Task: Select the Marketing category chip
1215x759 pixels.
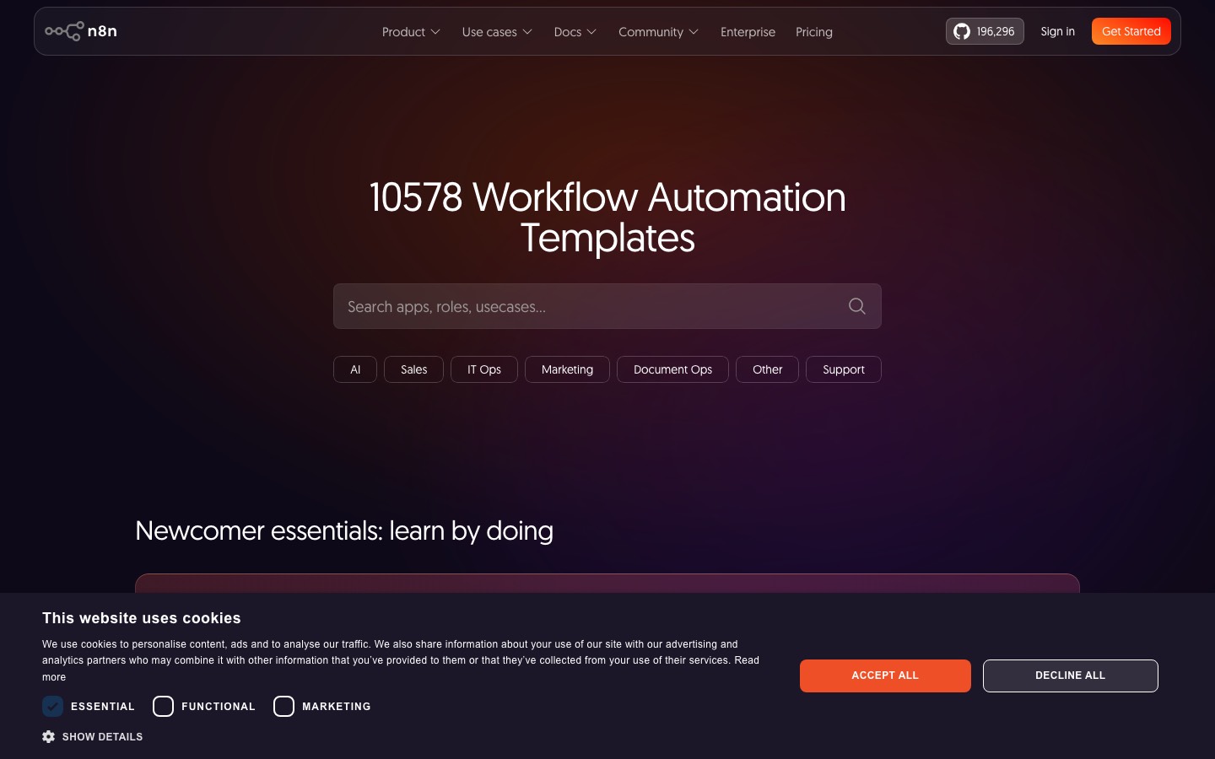Action: coord(567,369)
